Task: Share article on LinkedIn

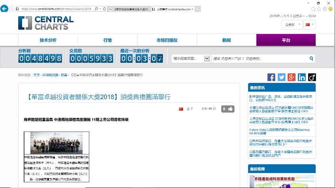Action: tap(302, 77)
